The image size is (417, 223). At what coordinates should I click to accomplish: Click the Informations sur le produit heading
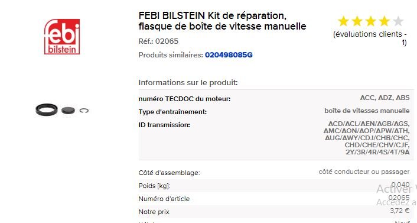point(188,83)
